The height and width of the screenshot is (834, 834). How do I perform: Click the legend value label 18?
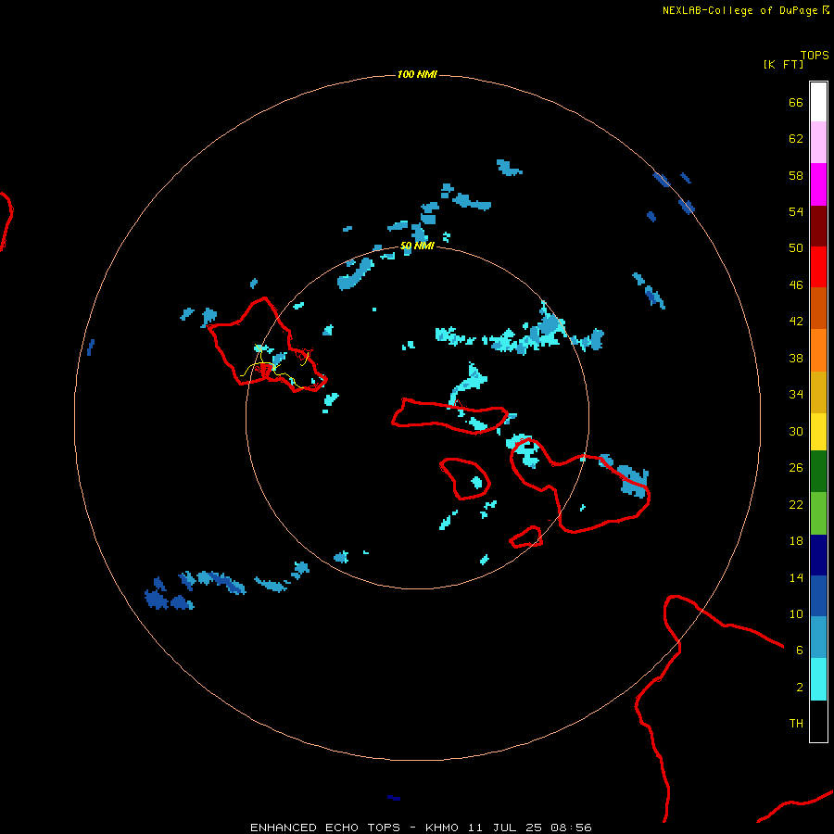tap(796, 541)
